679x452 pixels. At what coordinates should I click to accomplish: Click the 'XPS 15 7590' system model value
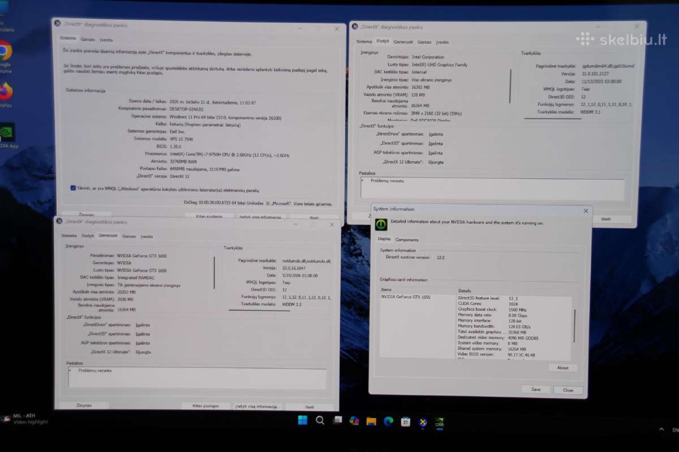(183, 138)
